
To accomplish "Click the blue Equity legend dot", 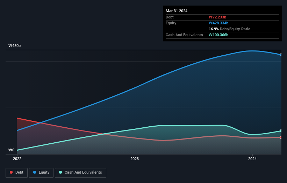I will 35,172.
